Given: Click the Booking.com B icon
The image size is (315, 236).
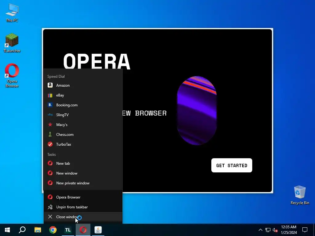Looking at the screenshot, I should point(50,105).
